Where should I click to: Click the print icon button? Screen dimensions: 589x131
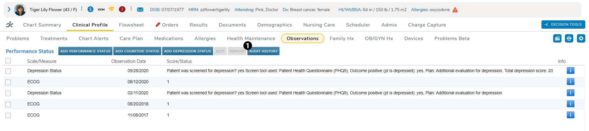click(x=569, y=39)
